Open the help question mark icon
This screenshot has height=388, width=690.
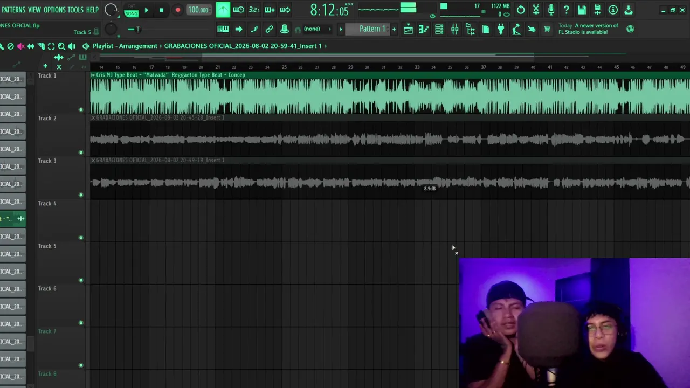[x=567, y=10]
